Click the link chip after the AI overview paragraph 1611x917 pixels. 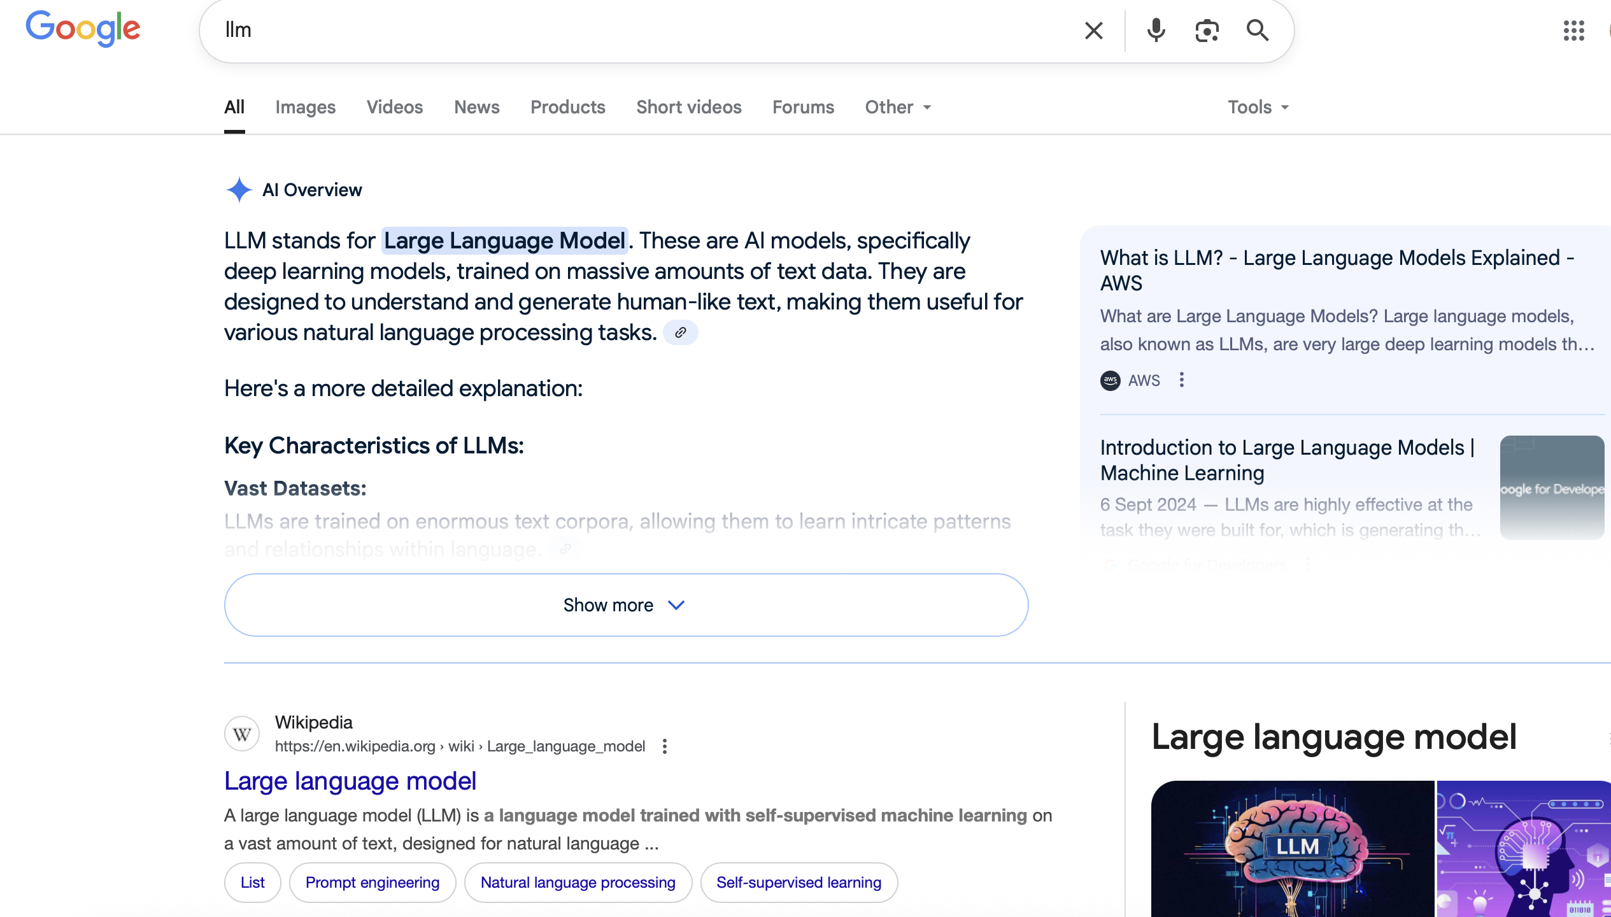pos(681,332)
